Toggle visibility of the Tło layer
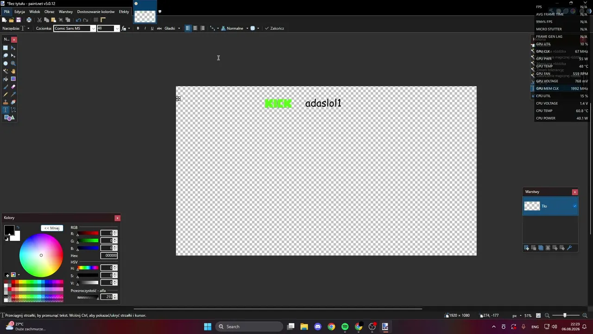 [575, 206]
